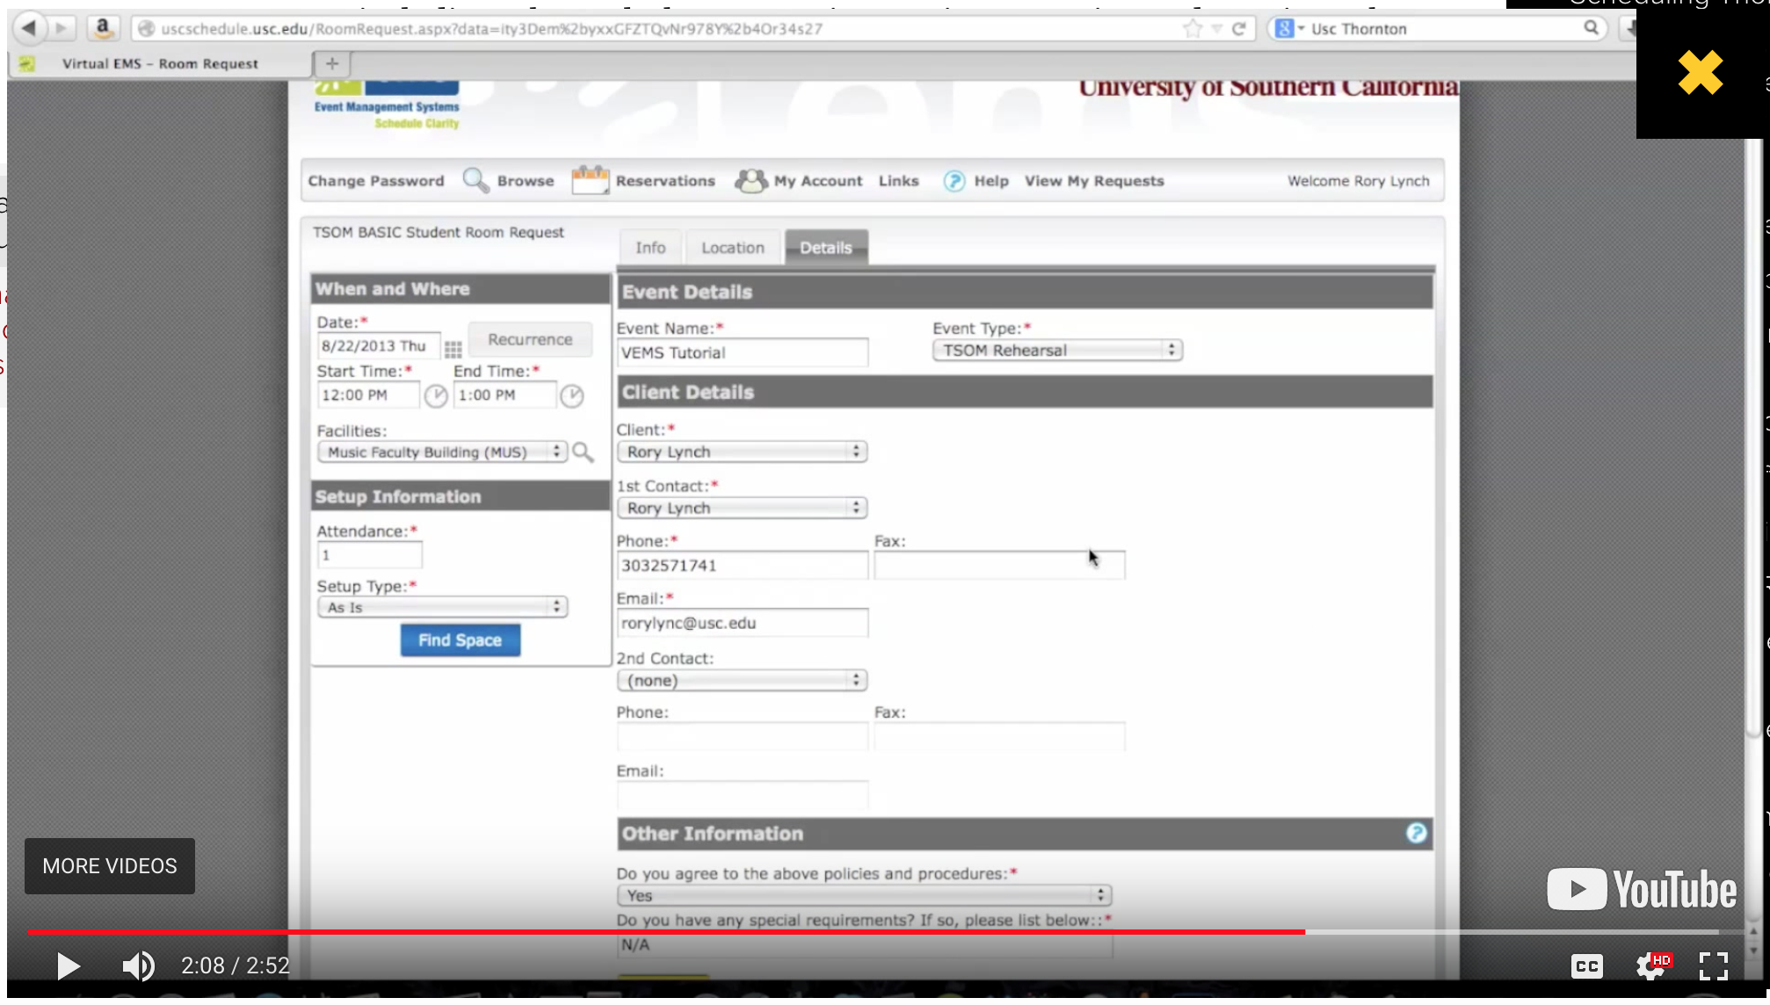This screenshot has width=1770, height=1005.
Task: Open Help menu item
Action: point(991,181)
